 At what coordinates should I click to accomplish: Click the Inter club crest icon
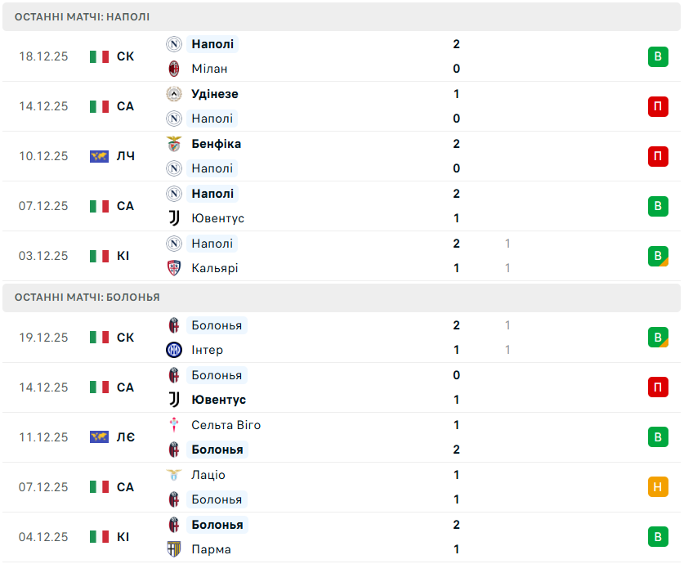point(174,350)
